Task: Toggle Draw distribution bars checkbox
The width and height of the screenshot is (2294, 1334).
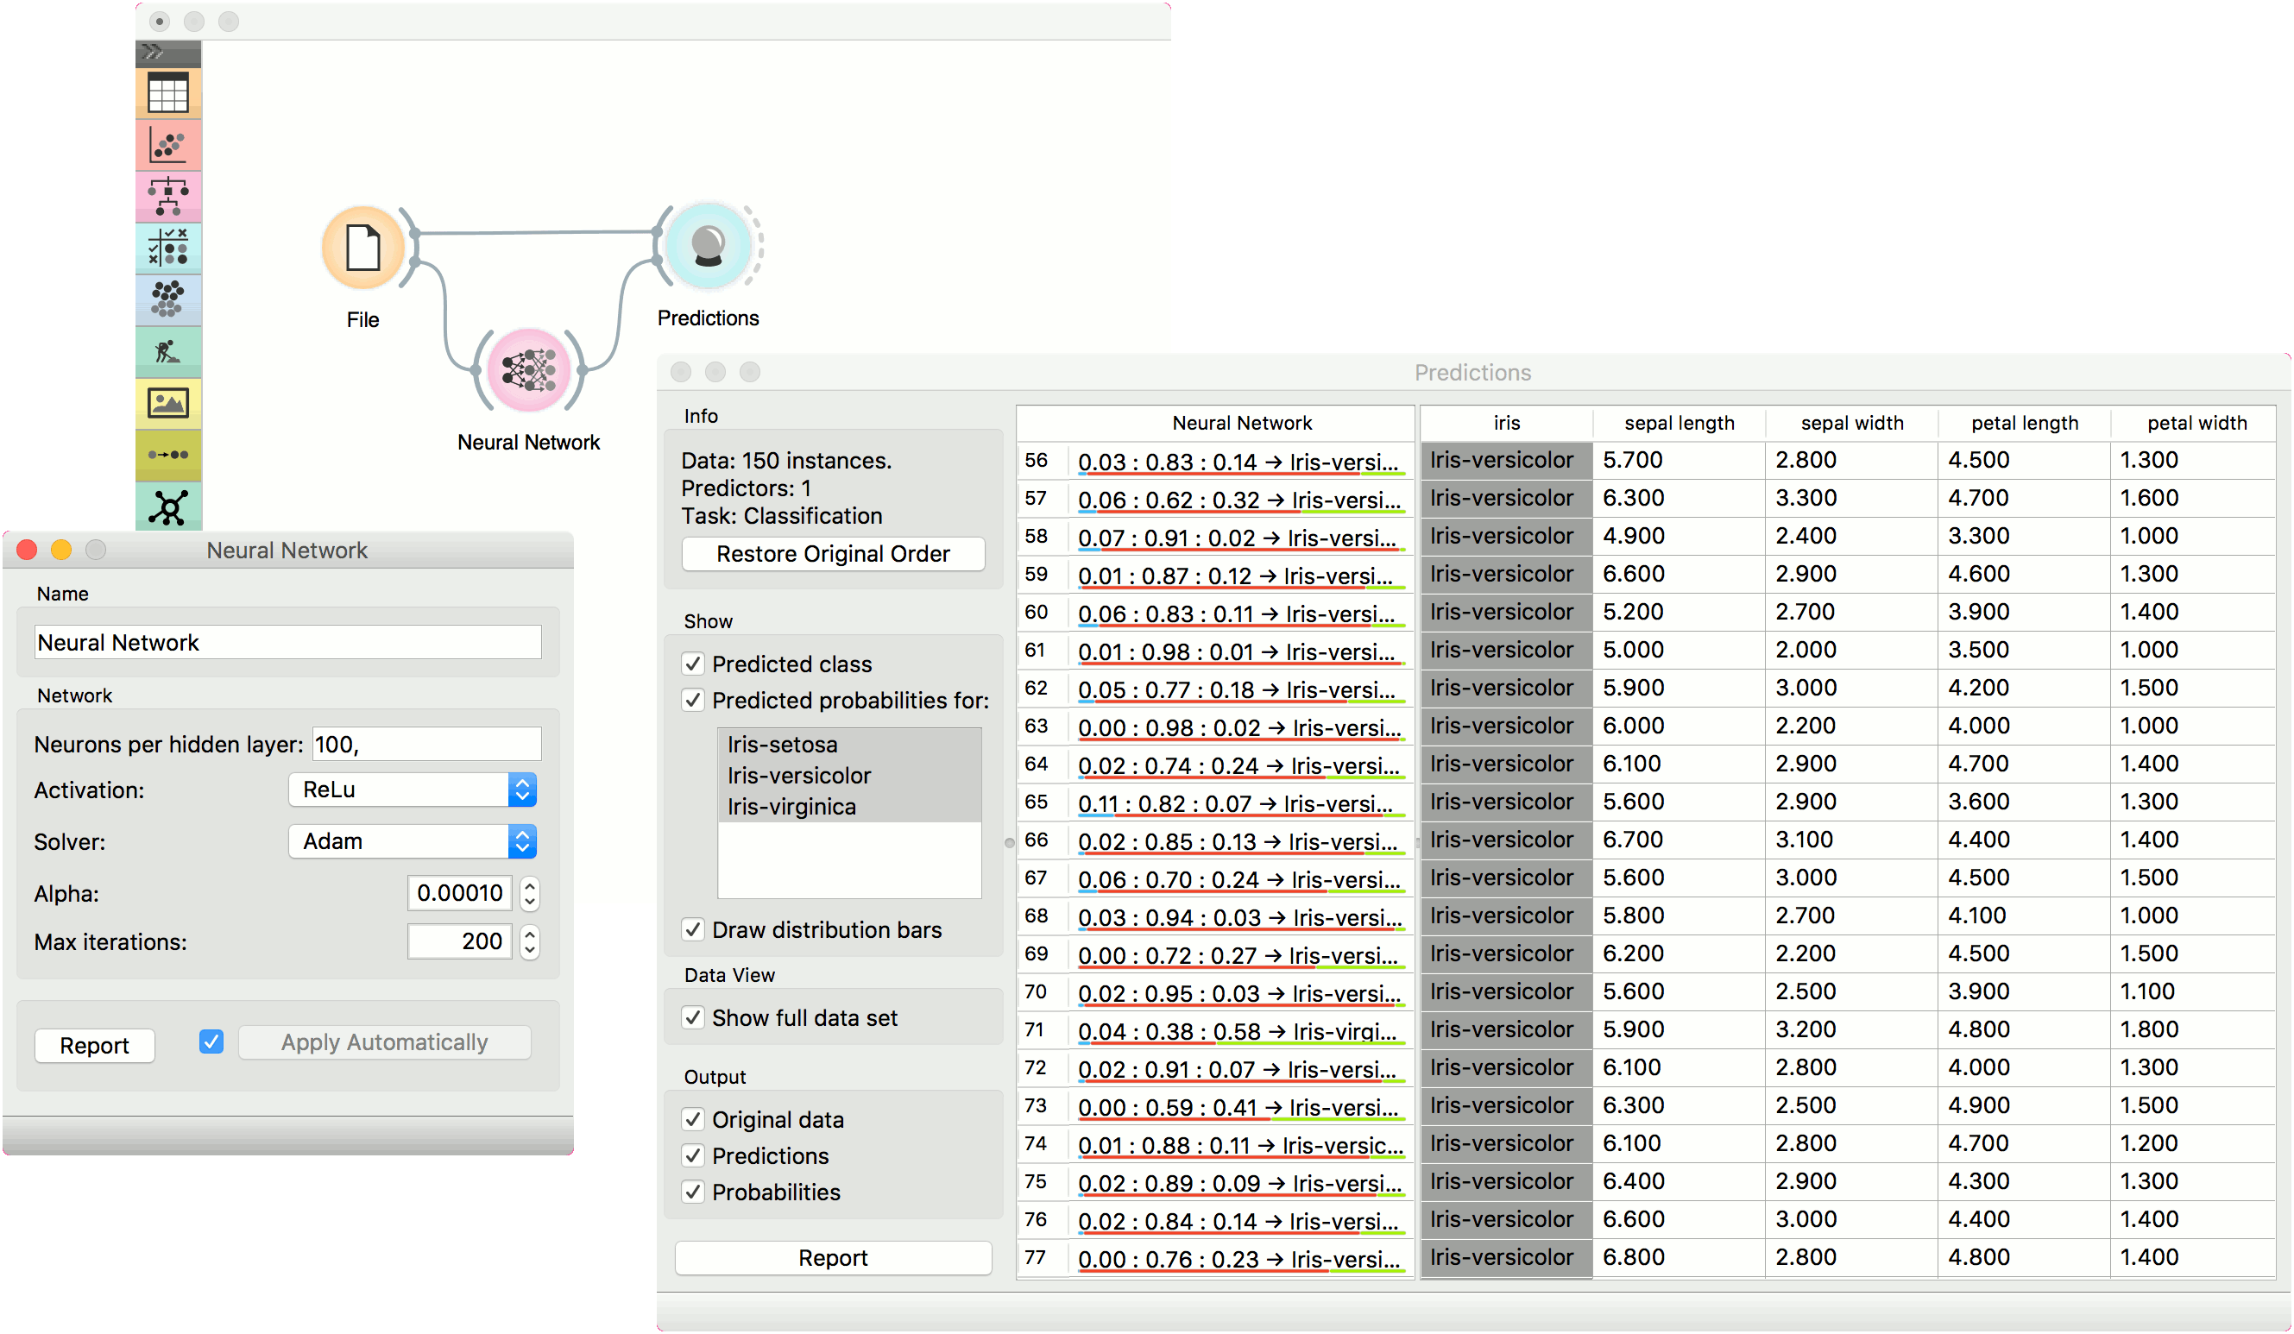Action: click(694, 930)
